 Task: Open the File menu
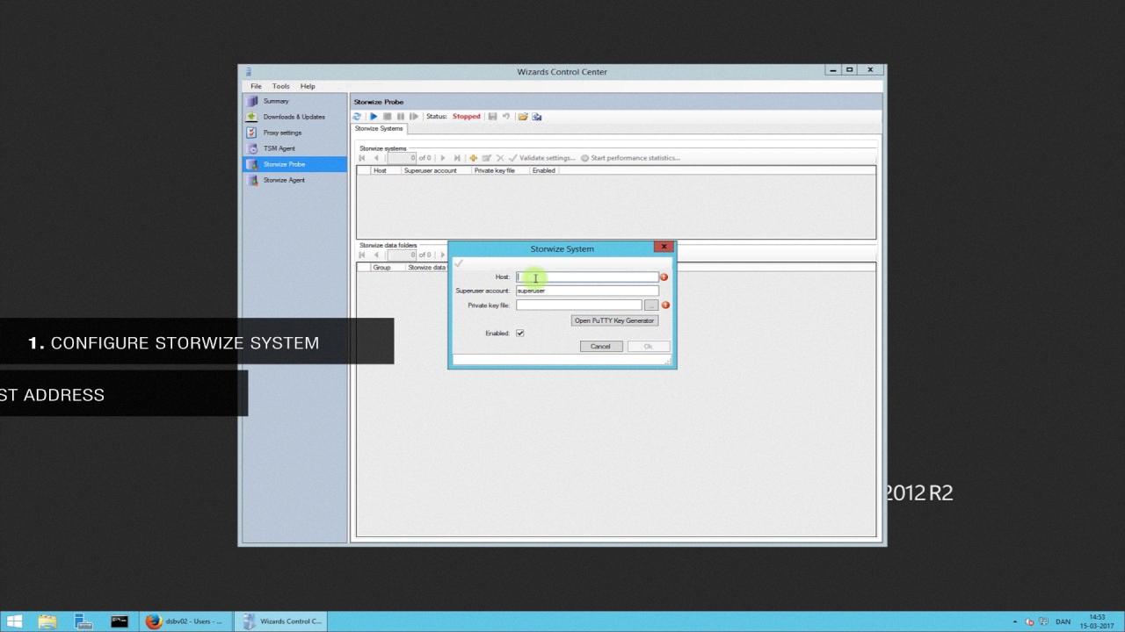click(256, 86)
